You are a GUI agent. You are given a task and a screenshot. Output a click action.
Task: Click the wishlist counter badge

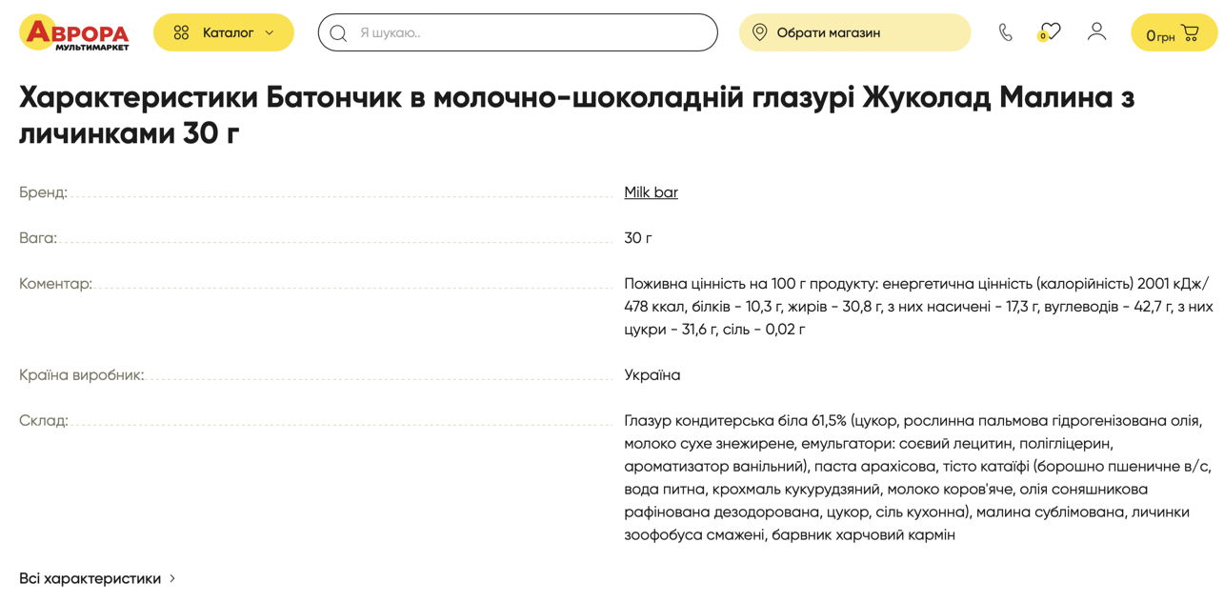pyautogui.click(x=1042, y=37)
